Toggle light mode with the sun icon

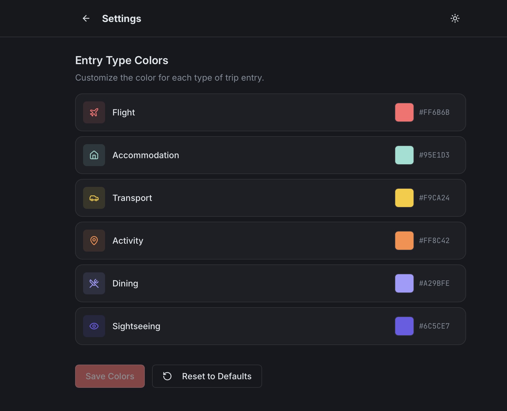455,19
